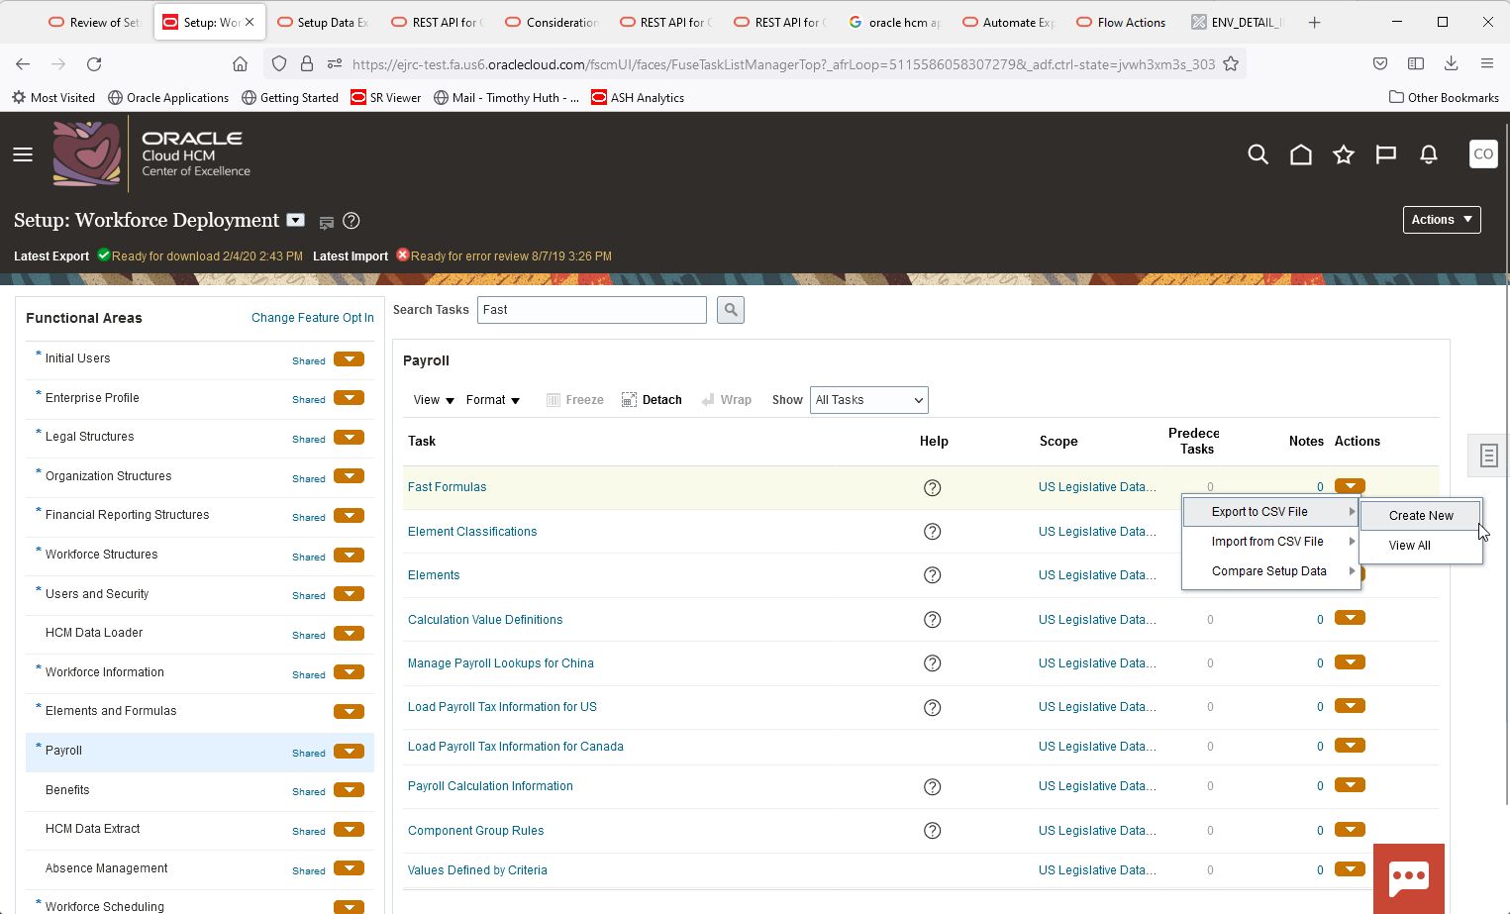This screenshot has width=1510, height=914.
Task: Expand the Show All Tasks dropdown
Action: 868,400
